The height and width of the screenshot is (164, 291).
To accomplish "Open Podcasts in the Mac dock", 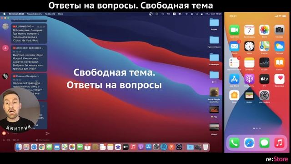I will coord(141,147).
